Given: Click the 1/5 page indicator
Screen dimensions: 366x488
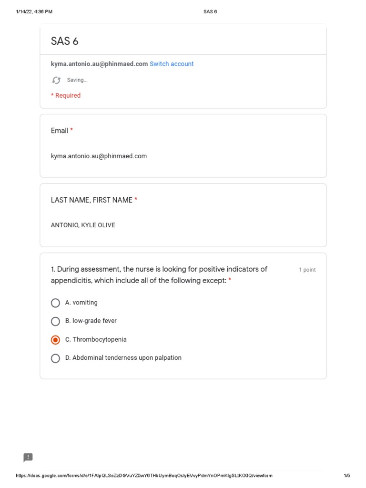Looking at the screenshot, I should click(346, 476).
